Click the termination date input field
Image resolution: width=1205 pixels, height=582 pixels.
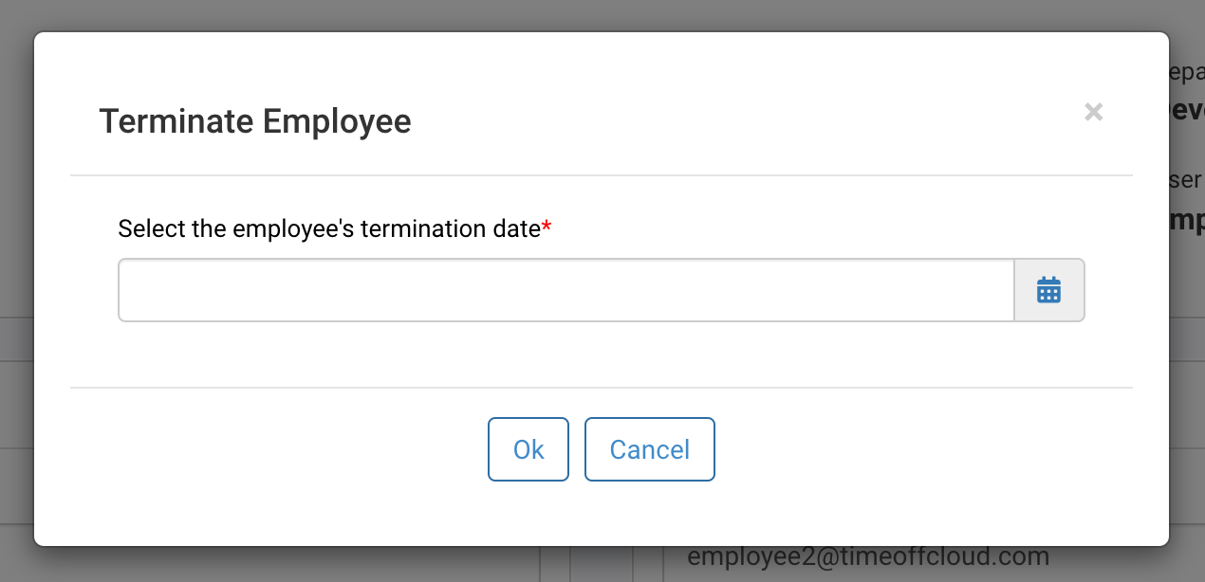click(x=566, y=290)
